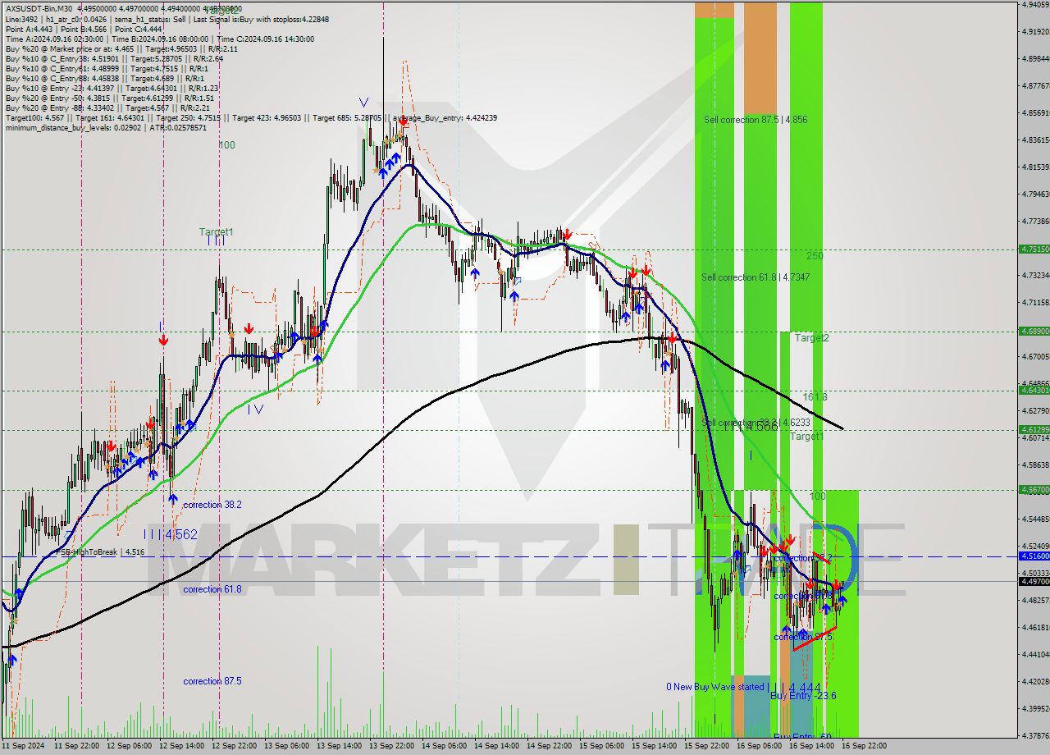1050x755 pixels.
Task: Click '0 New Buy Wave started' label
Action: click(716, 687)
